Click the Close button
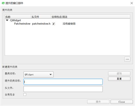The height and width of the screenshot is (106, 135). (x=122, y=102)
